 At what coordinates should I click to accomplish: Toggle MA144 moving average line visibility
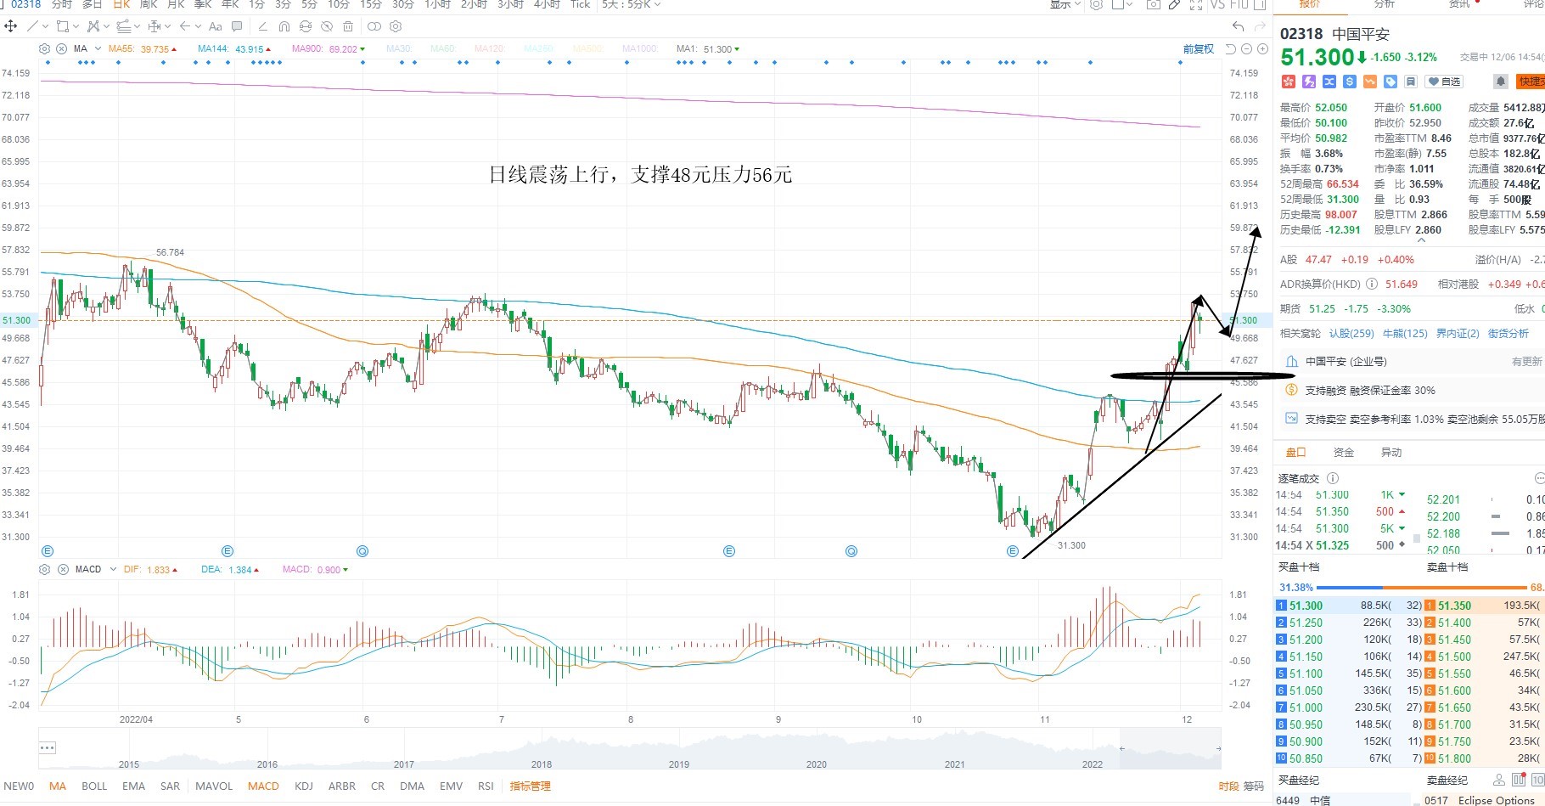pyautogui.click(x=234, y=49)
